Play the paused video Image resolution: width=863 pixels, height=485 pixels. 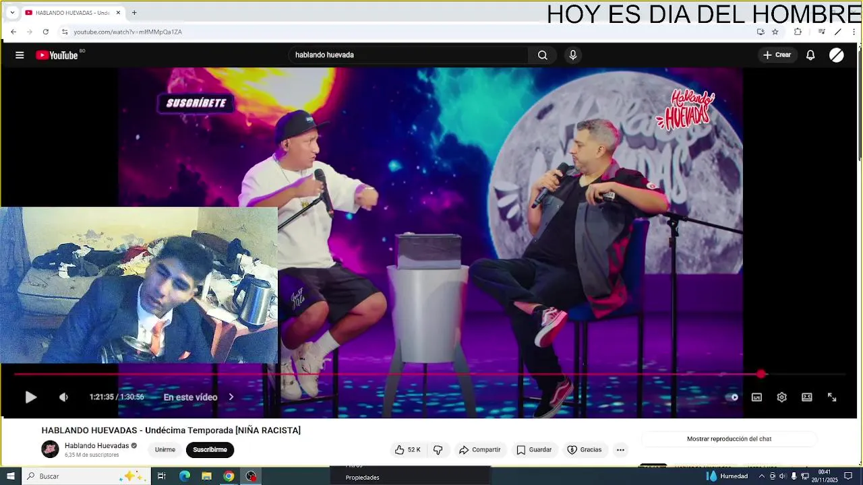pyautogui.click(x=31, y=397)
